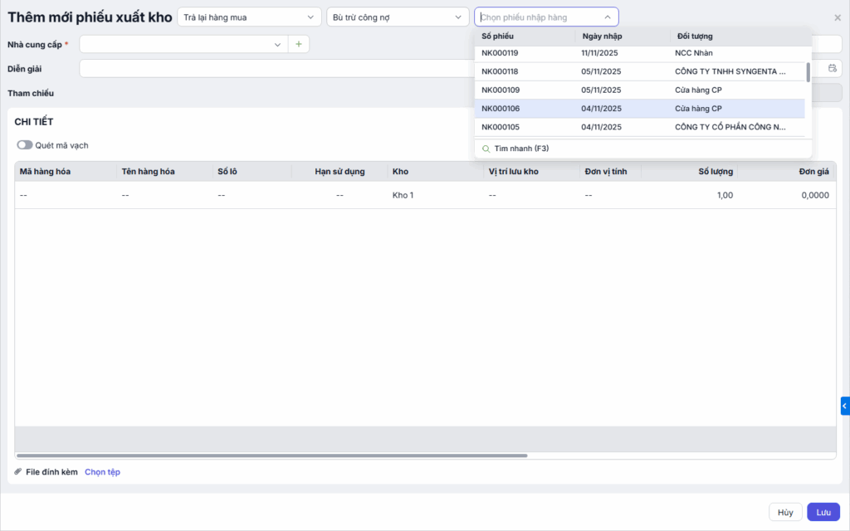Expand the Nhà cung cấp dropdown
Image resolution: width=850 pixels, height=531 pixels.
[277, 45]
